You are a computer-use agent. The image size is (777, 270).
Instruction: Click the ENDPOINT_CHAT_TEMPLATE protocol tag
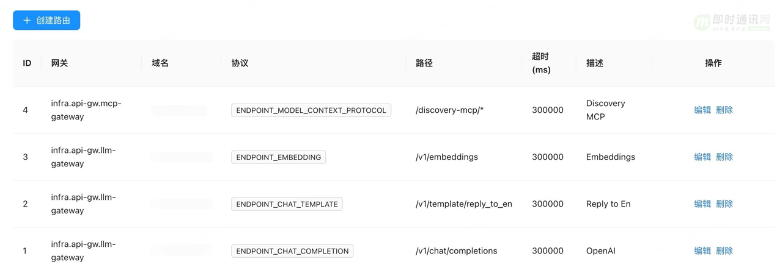click(x=287, y=204)
